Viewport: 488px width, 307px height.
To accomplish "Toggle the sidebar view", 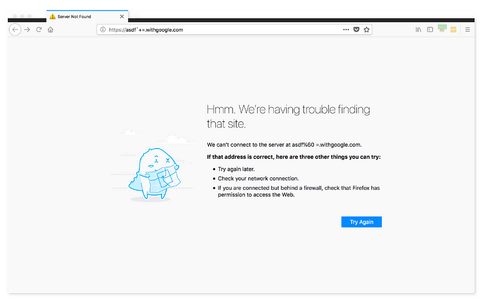I will [430, 30].
